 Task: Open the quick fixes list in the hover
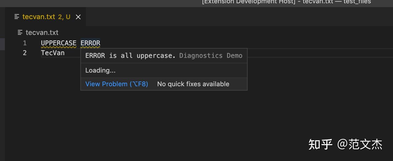(193, 84)
